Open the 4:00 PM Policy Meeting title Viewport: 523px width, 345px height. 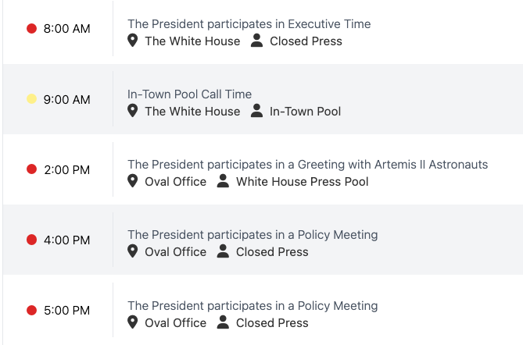coord(253,235)
